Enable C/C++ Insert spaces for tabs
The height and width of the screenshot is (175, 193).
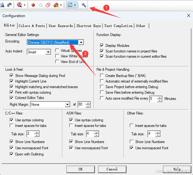click(x=11, y=126)
